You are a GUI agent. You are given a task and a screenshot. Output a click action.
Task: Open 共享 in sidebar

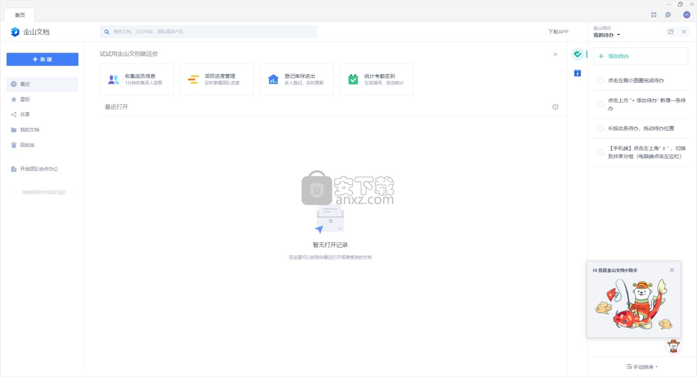[x=42, y=114]
